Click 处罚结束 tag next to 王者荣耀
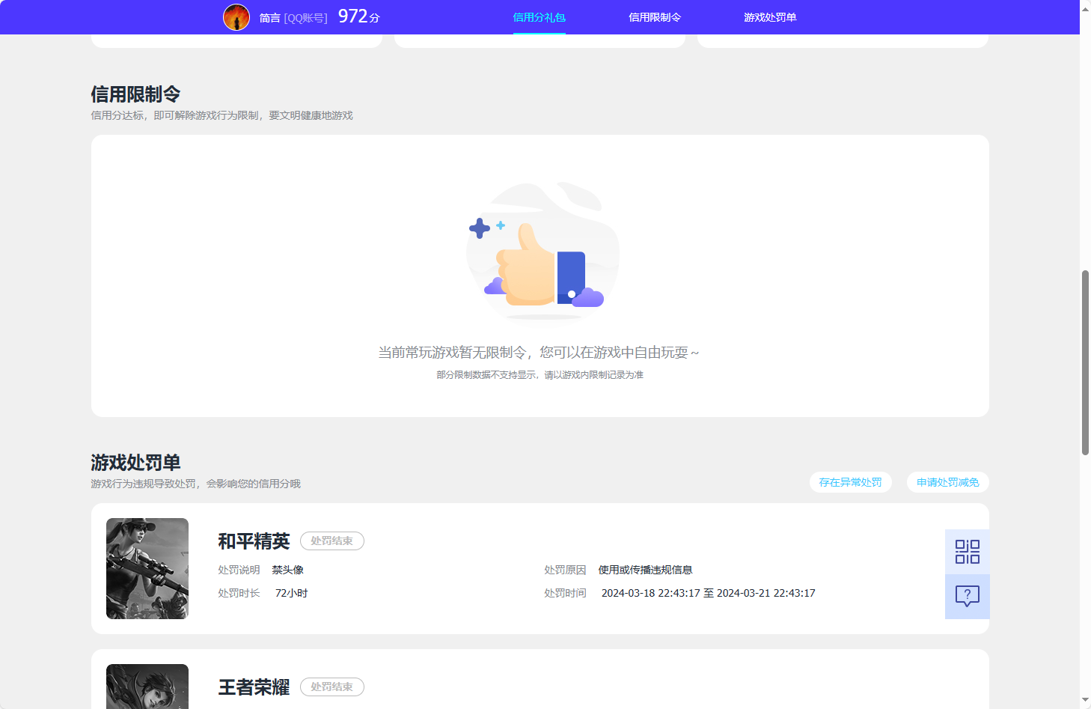The width and height of the screenshot is (1091, 709). [x=331, y=687]
